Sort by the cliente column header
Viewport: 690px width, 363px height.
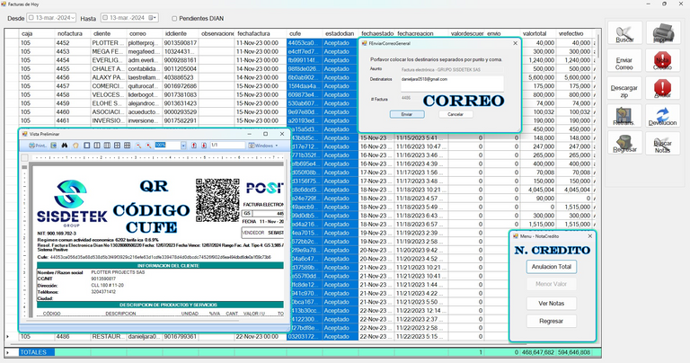pos(108,33)
